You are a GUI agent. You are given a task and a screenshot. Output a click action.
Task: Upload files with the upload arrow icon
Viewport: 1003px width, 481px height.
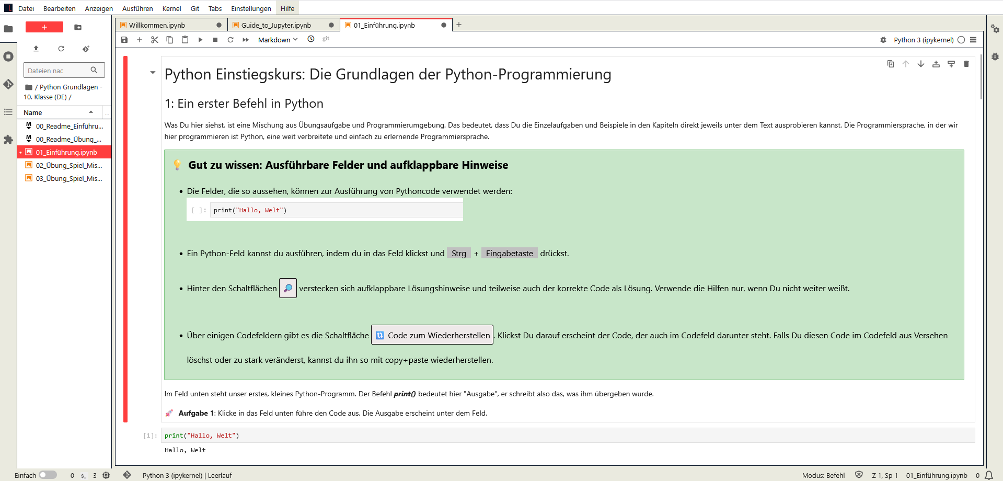pos(36,49)
